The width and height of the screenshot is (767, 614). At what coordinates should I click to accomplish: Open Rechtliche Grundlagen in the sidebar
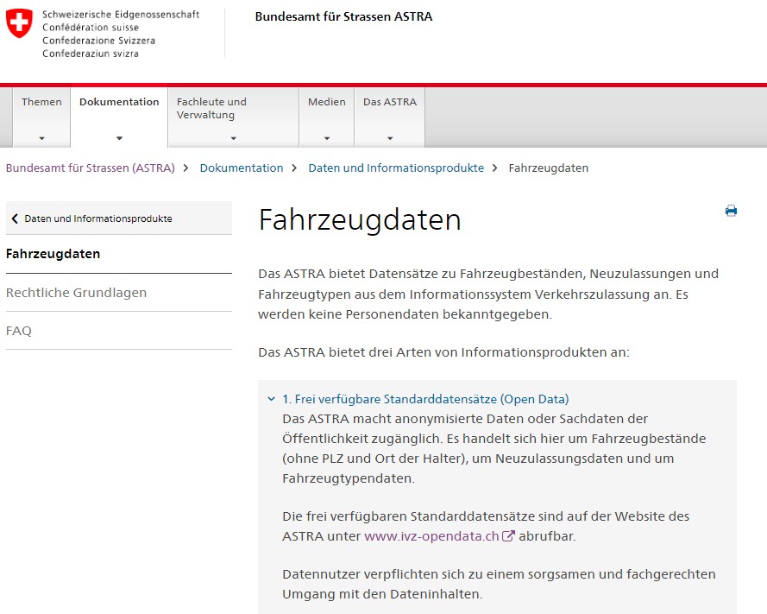pyautogui.click(x=78, y=293)
